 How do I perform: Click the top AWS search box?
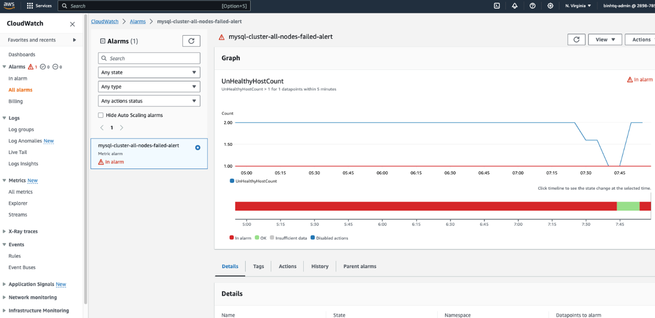(154, 6)
